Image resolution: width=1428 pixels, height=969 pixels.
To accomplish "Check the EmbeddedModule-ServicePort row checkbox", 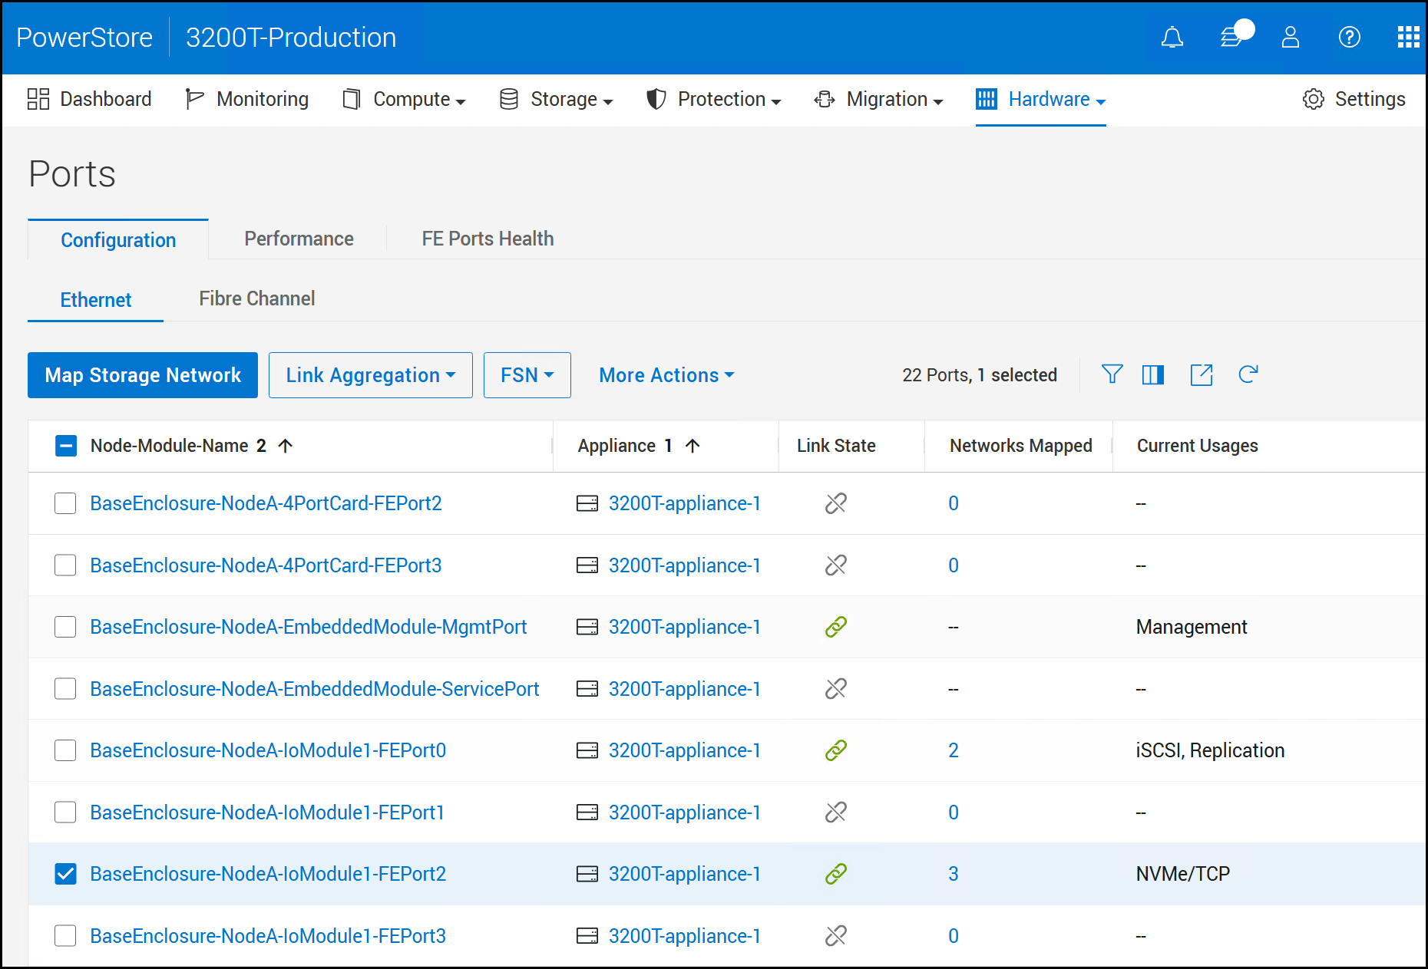I will (x=65, y=689).
